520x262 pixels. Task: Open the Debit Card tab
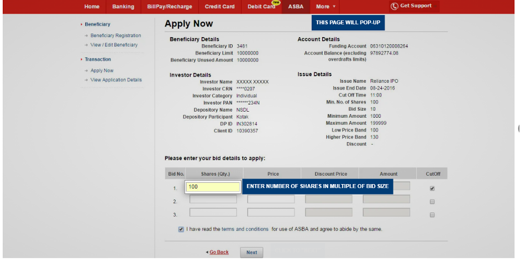tap(261, 7)
